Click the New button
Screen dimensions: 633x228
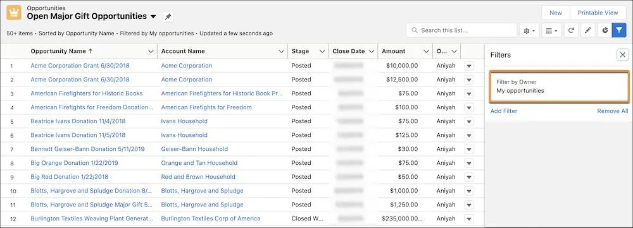(556, 13)
